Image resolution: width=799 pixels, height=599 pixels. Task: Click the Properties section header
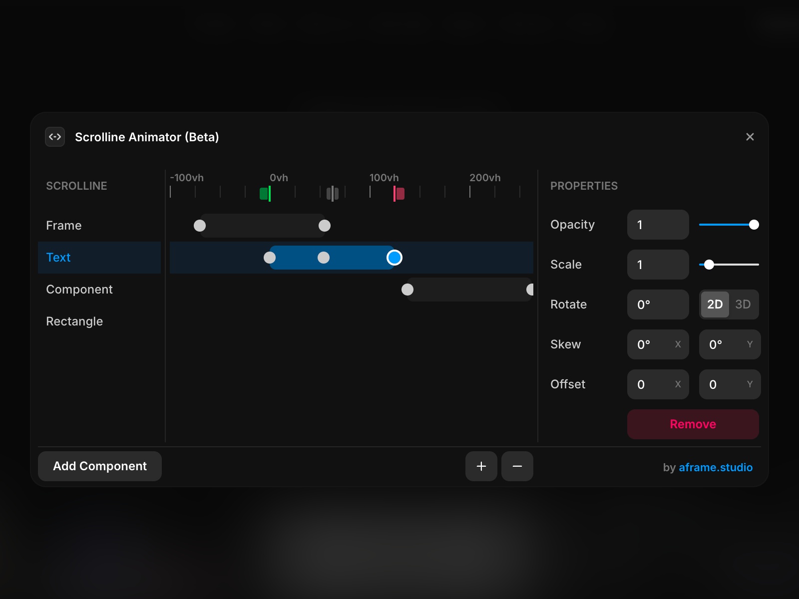pos(584,185)
